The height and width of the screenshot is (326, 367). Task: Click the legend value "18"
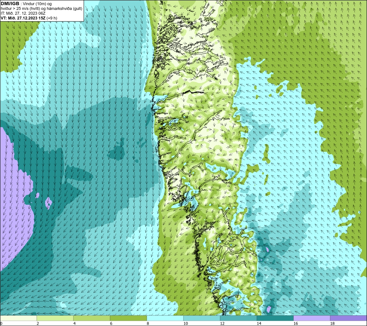[332, 324]
